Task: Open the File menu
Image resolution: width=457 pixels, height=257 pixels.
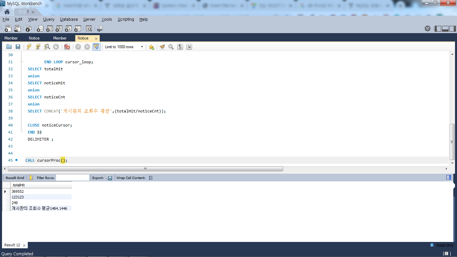Action: (x=6, y=19)
